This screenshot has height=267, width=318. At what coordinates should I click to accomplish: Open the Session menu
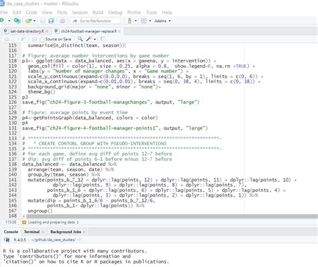coord(80,13)
